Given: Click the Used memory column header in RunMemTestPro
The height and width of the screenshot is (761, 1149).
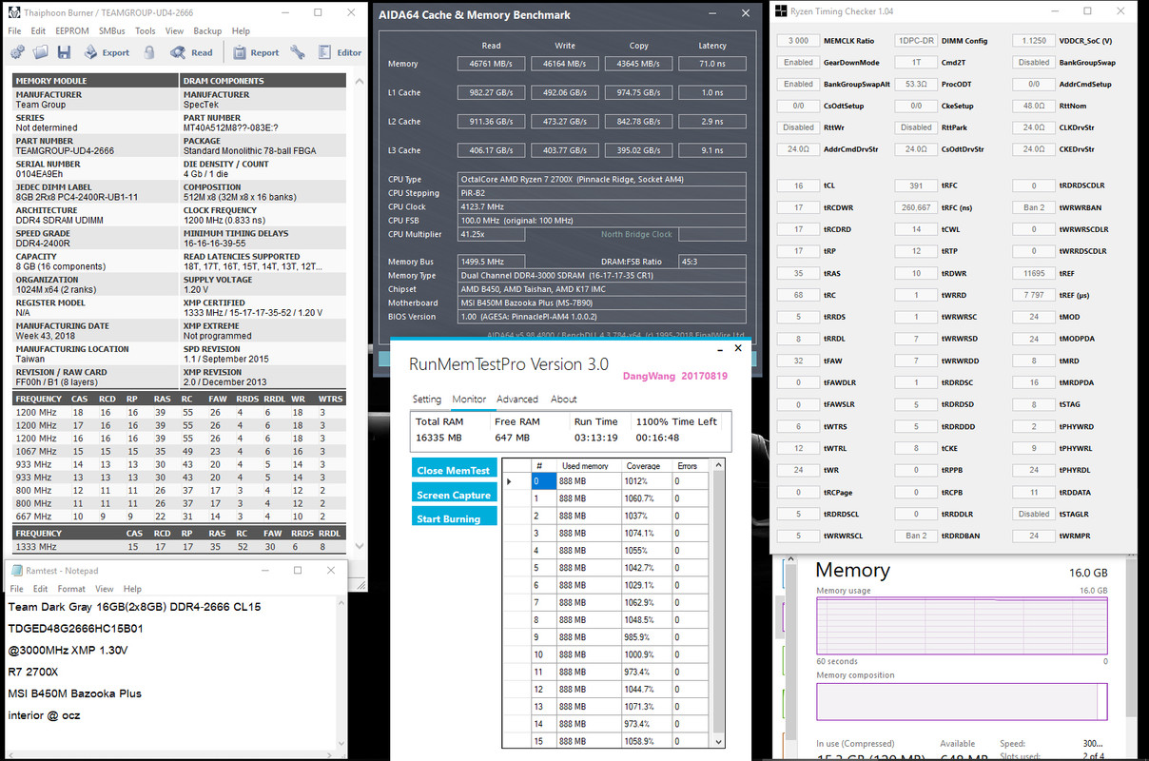Looking at the screenshot, I should pos(589,466).
